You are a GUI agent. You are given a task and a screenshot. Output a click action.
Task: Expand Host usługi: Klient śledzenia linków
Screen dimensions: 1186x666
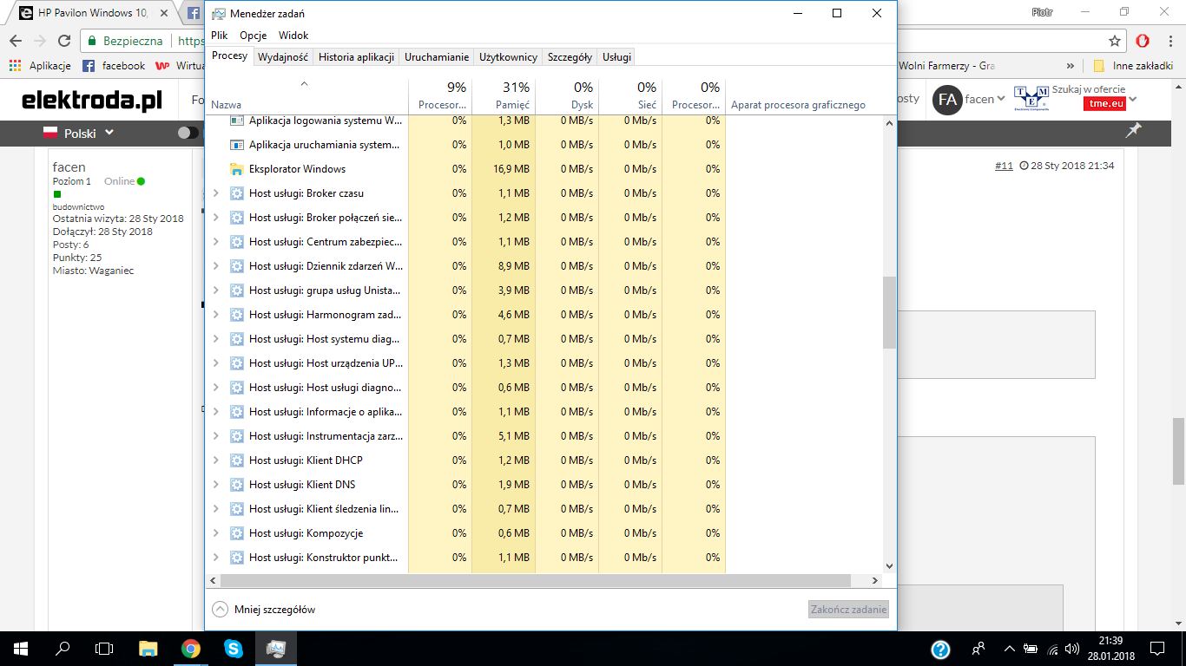point(216,509)
